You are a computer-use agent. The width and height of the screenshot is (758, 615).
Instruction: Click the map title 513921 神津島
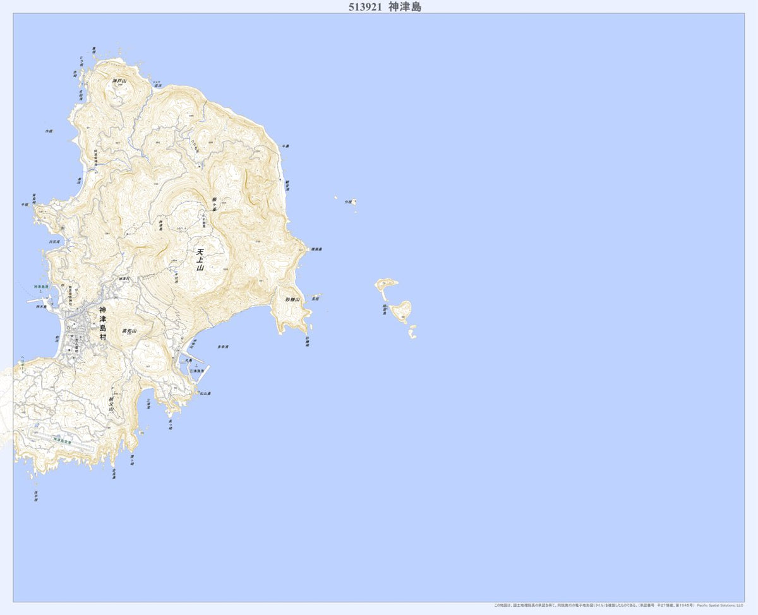coord(384,7)
